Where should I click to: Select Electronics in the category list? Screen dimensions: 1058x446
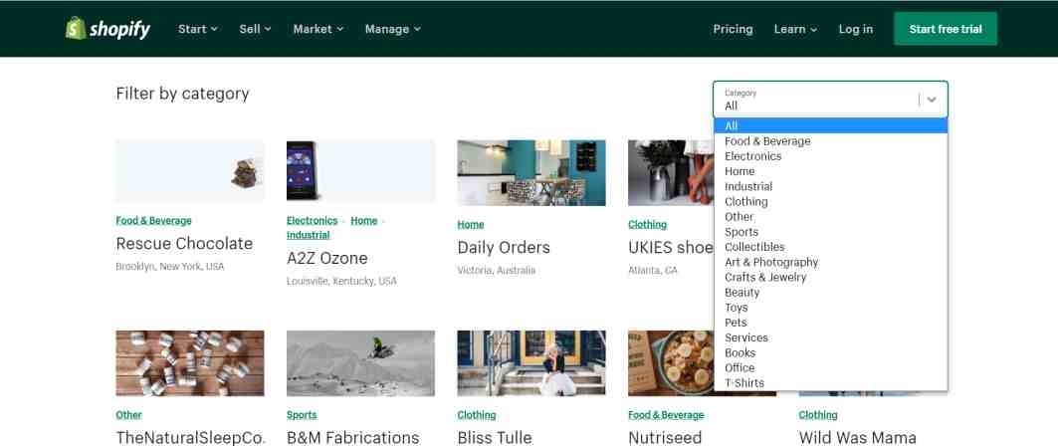831,156
